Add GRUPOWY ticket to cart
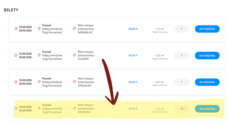The width and height of the screenshot is (231, 129). (x=207, y=109)
